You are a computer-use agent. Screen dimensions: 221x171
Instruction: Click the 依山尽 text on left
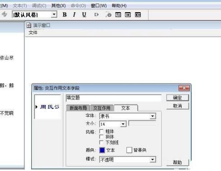pyautogui.click(x=7, y=58)
